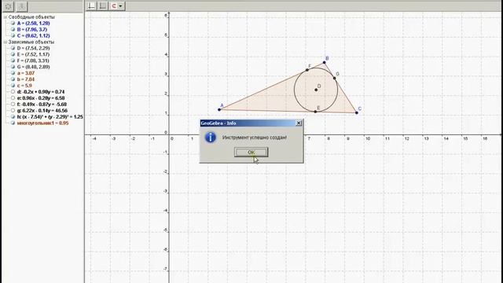Toggle visibility circle of segment a = 3.07
This screenshot has height=283, width=503.
point(13,73)
